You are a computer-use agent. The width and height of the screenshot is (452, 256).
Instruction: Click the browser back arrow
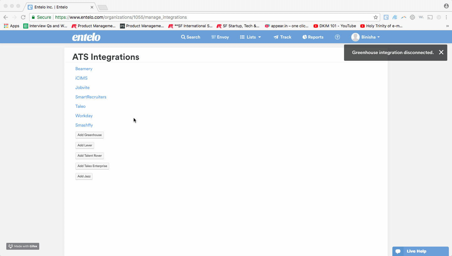6,17
